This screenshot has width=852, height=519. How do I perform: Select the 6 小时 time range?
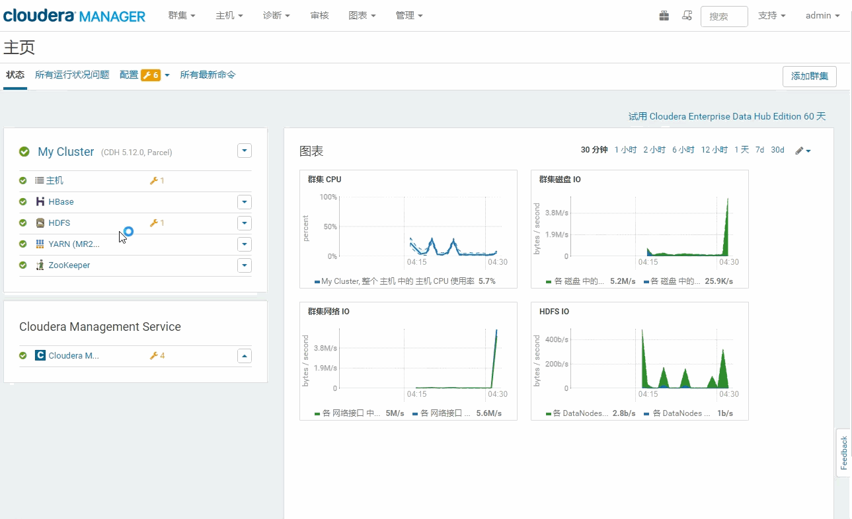point(683,150)
